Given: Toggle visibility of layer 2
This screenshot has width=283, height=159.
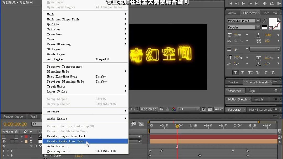Looking at the screenshot, I should 4,141.
